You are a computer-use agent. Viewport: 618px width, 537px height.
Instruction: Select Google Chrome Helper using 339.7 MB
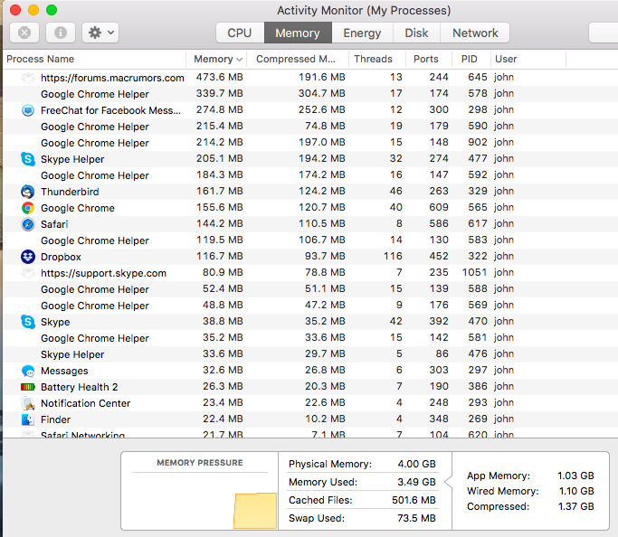(310, 94)
